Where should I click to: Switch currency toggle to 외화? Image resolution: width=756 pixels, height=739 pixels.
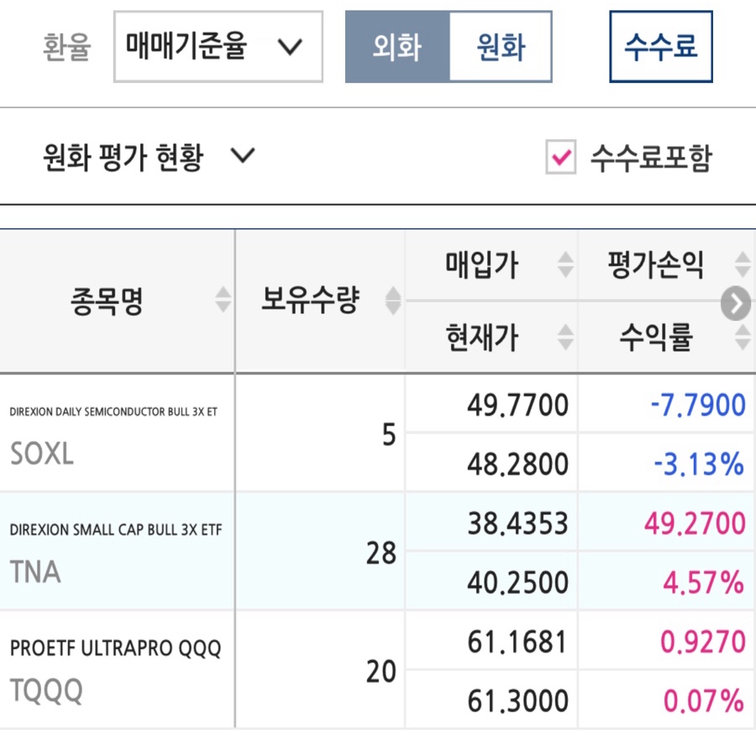click(397, 47)
